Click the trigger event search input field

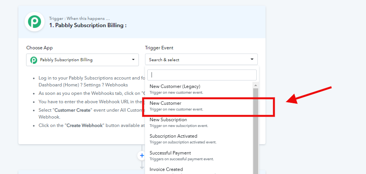point(202,75)
